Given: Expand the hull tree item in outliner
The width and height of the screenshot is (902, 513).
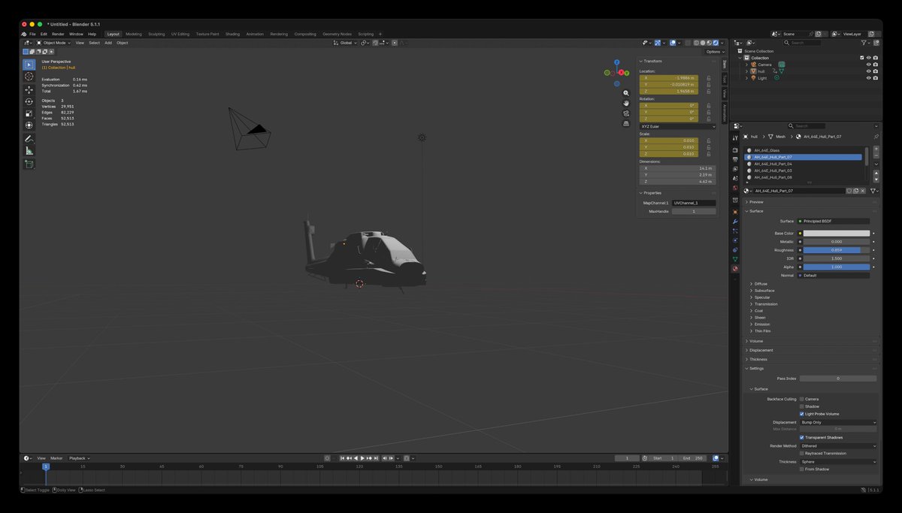Looking at the screenshot, I should 746,71.
